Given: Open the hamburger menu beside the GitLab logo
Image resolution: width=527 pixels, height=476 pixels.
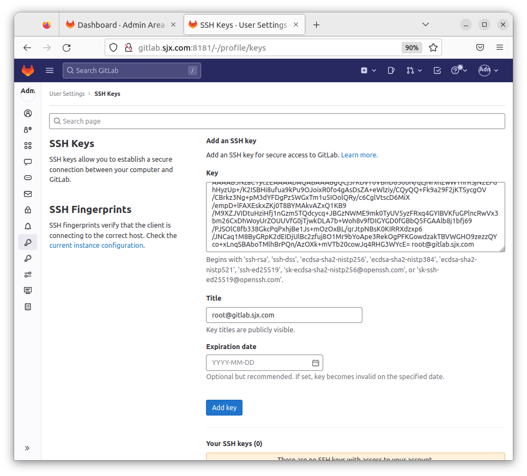Looking at the screenshot, I should tap(50, 70).
